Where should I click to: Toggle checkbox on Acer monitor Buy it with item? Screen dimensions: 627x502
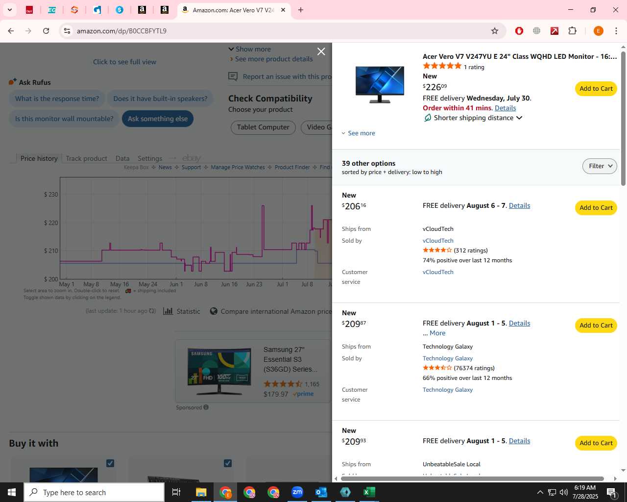[x=110, y=463]
